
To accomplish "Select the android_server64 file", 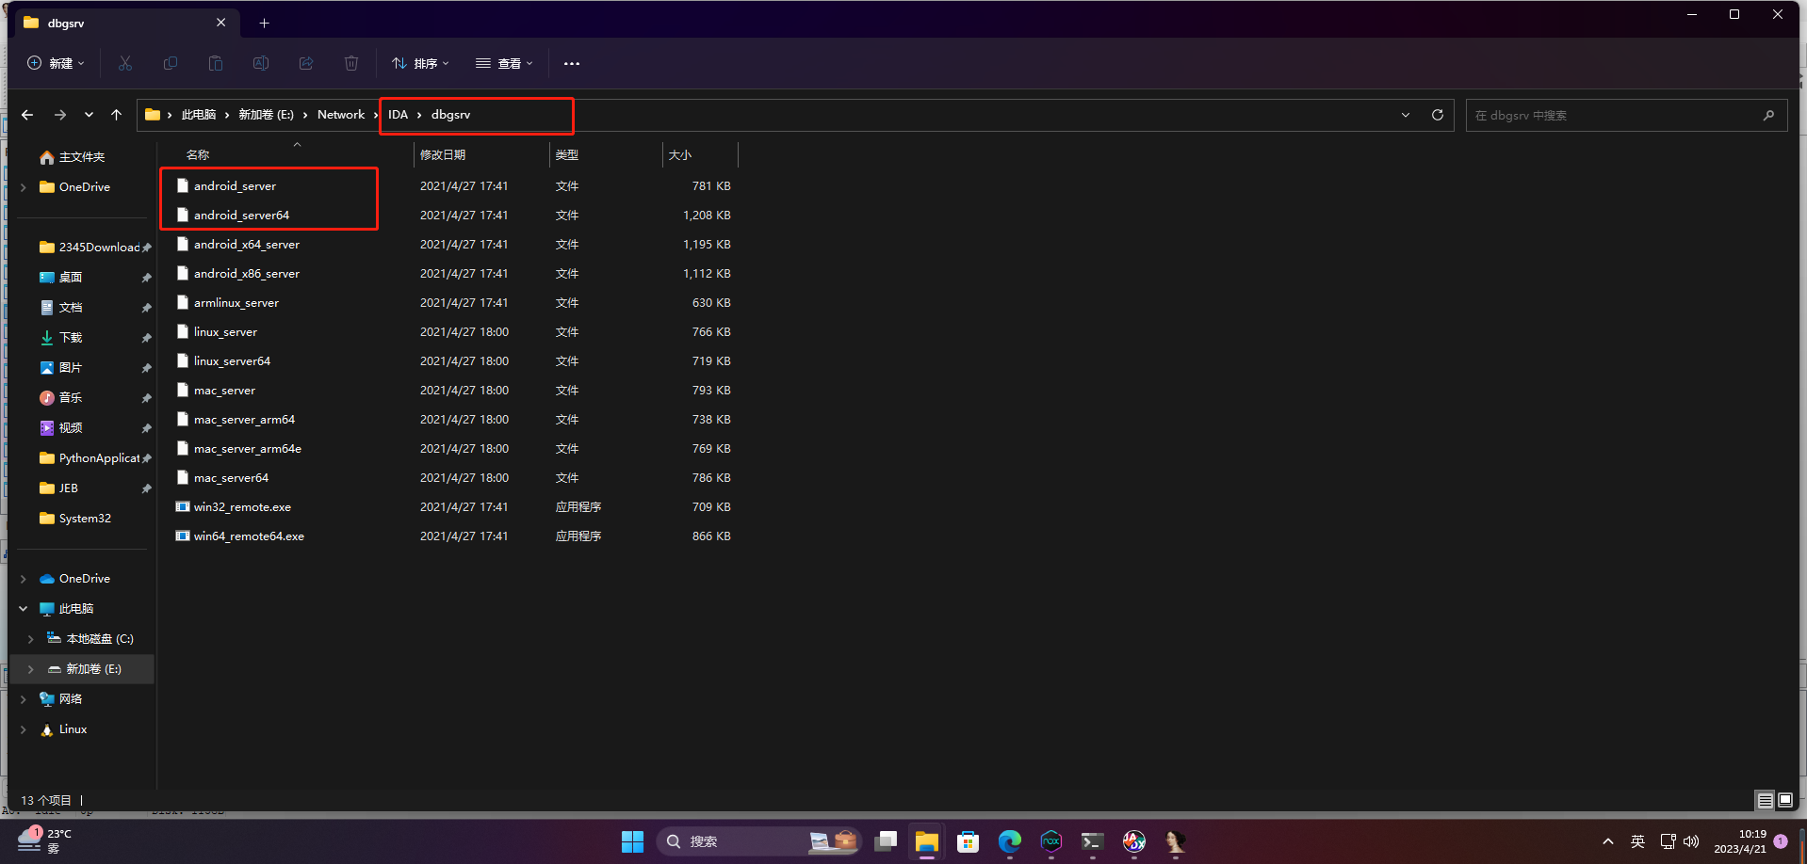I will (241, 216).
